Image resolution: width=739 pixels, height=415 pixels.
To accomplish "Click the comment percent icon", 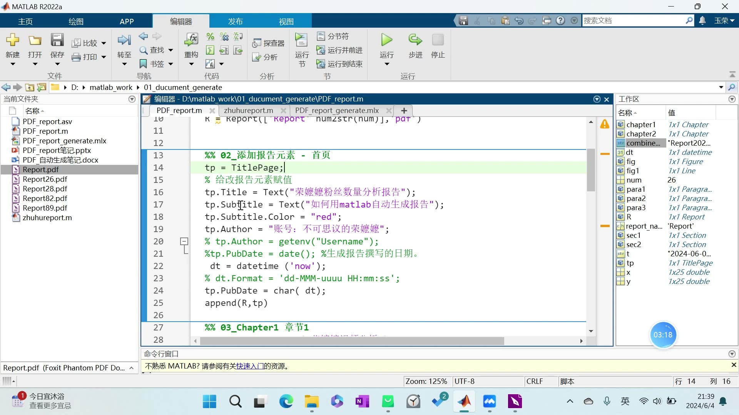I will coord(210,37).
